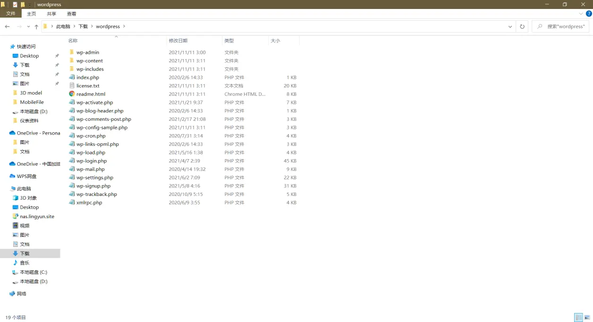Open the wp-admin folder icon
Image resolution: width=593 pixels, height=322 pixels.
pyautogui.click(x=72, y=52)
